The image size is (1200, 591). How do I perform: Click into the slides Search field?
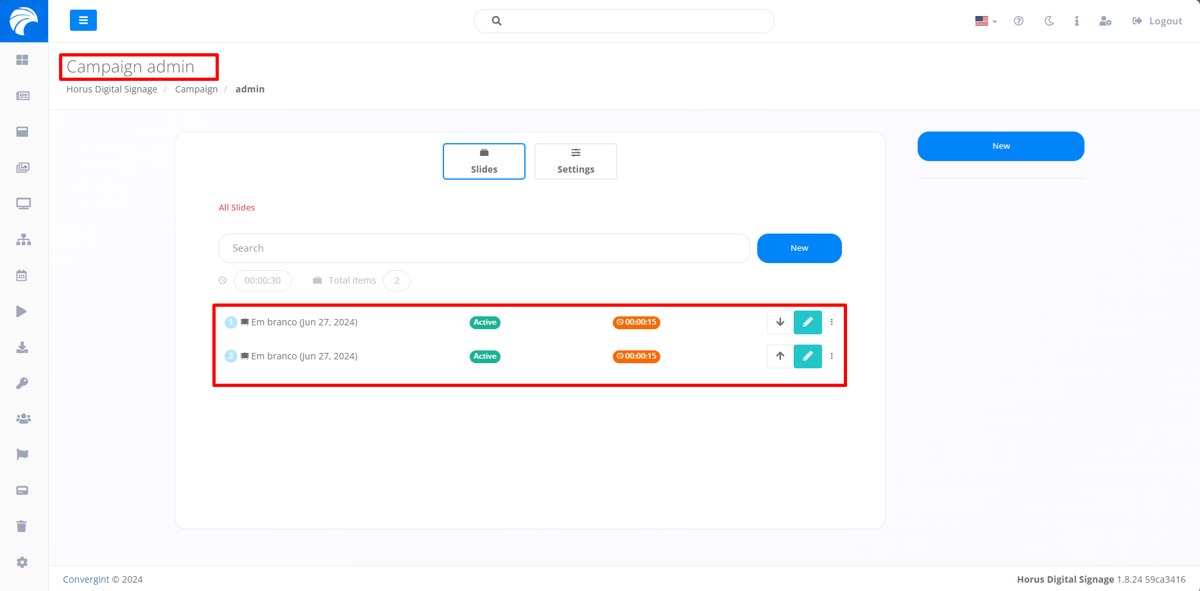tap(484, 248)
